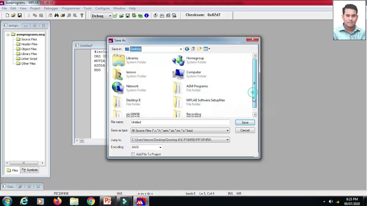Viewport: 367px width, 206px height.
Task: Select the ASM Programs folder
Action: click(190, 88)
